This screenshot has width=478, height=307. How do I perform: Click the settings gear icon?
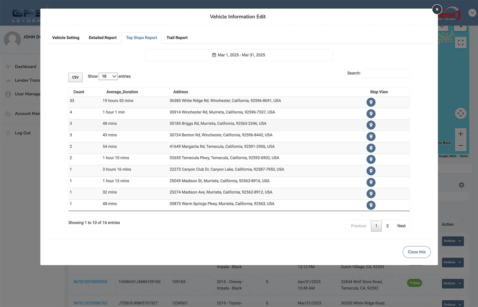pos(461,185)
